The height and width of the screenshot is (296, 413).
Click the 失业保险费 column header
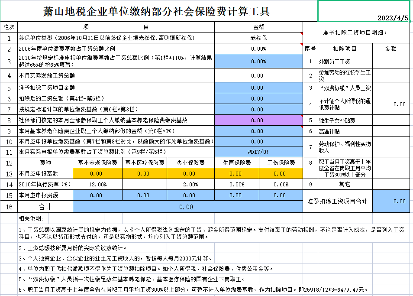point(190,163)
